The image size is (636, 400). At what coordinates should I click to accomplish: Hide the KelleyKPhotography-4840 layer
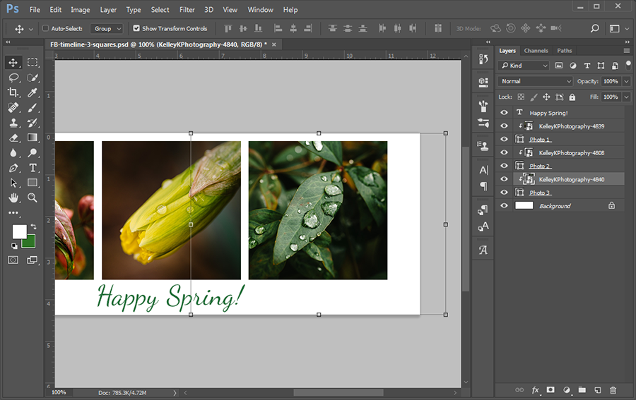tap(504, 179)
